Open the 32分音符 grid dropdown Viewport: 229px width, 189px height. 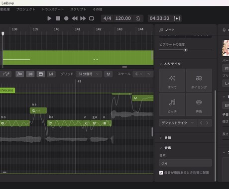pyautogui.click(x=89, y=74)
